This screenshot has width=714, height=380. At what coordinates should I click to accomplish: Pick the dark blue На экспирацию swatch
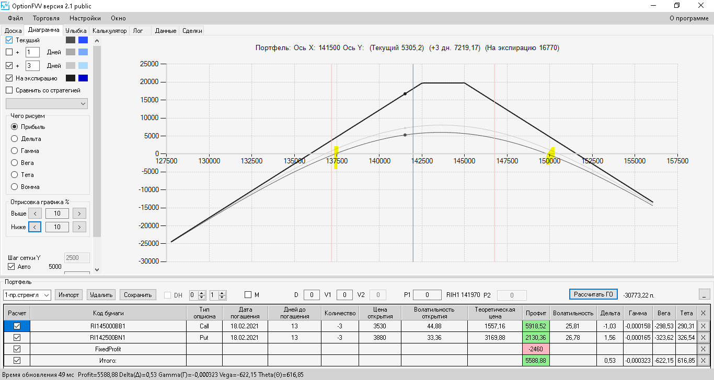(x=83, y=78)
